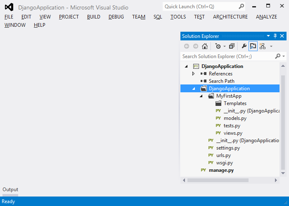Click the PY icon beside manage.py
Image resolution: width=289 pixels, height=206 pixels.
pos(203,170)
